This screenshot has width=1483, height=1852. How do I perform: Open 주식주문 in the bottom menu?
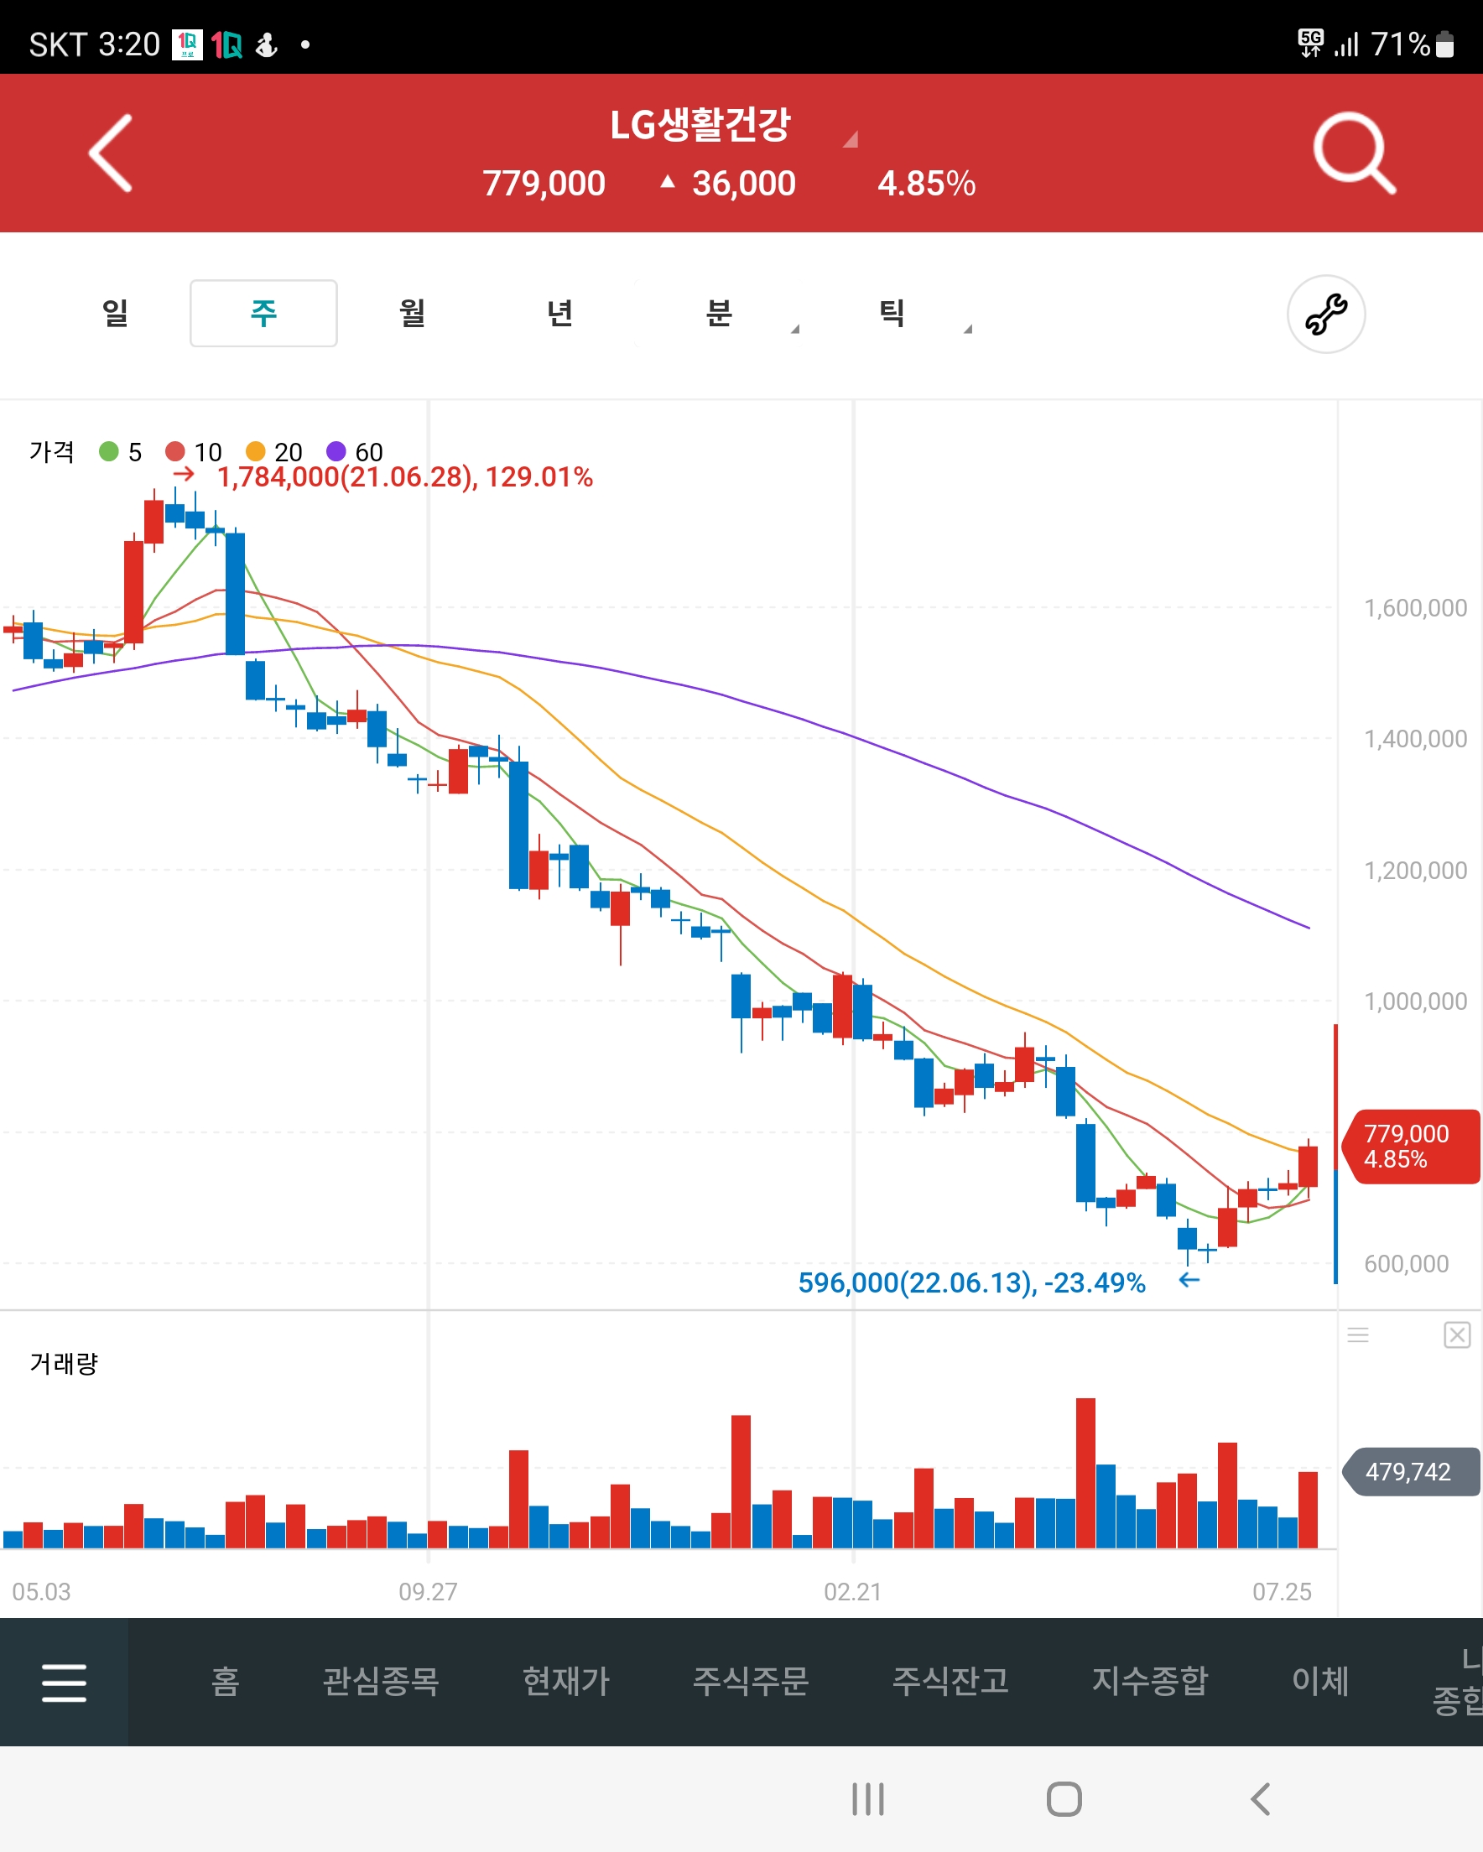point(751,1681)
